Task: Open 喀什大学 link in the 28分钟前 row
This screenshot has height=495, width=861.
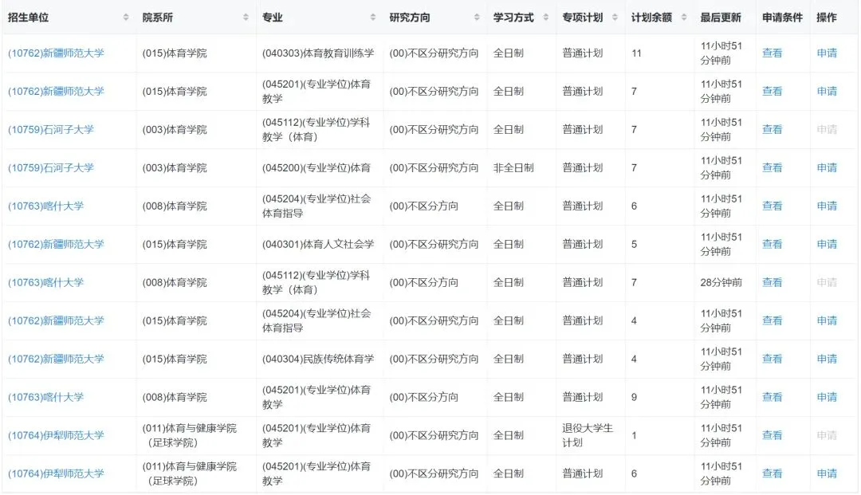Action: (x=46, y=283)
